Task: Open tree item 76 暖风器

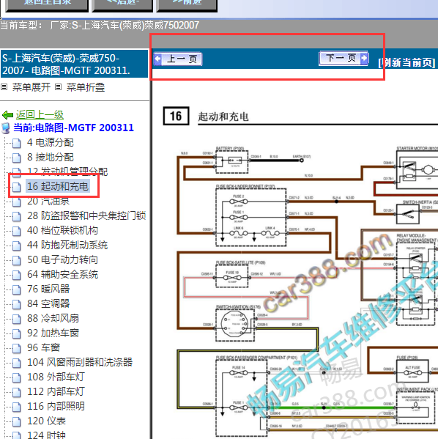Action: coord(48,289)
